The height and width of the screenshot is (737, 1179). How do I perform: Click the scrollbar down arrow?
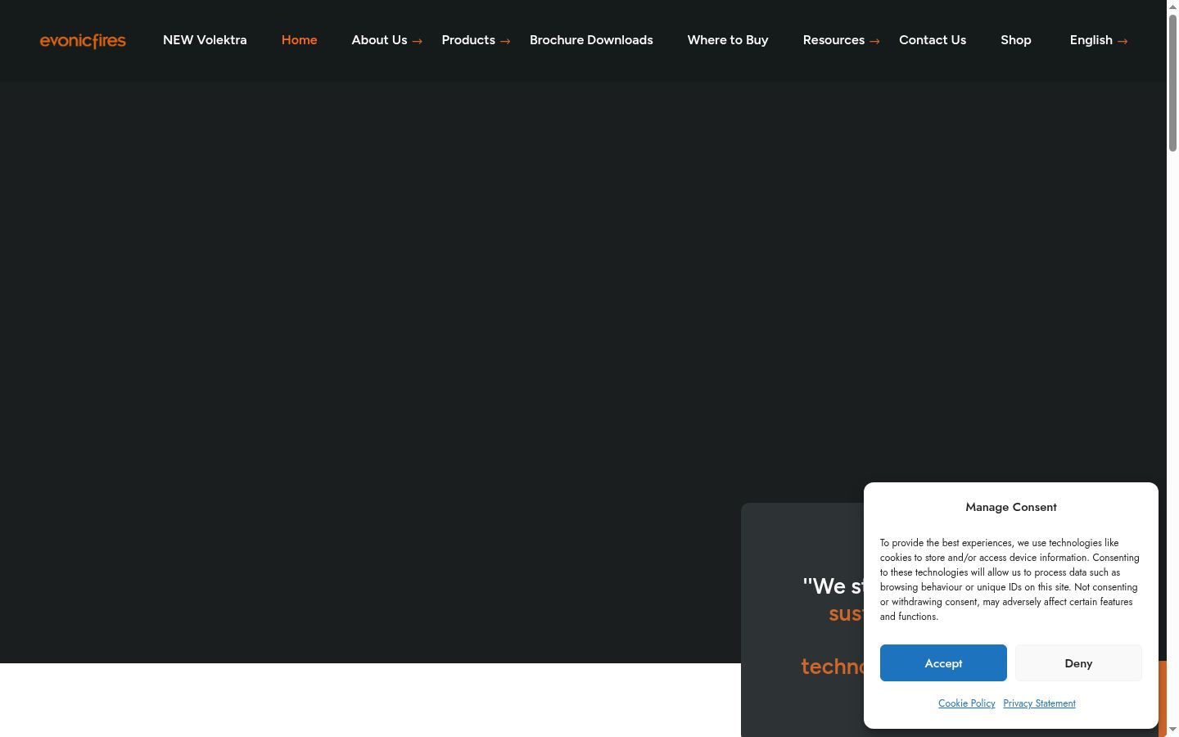1172,730
